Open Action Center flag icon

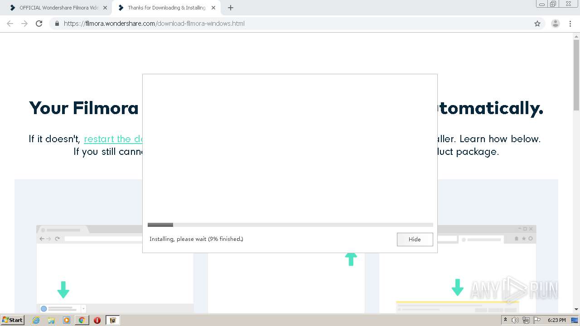pyautogui.click(x=537, y=320)
